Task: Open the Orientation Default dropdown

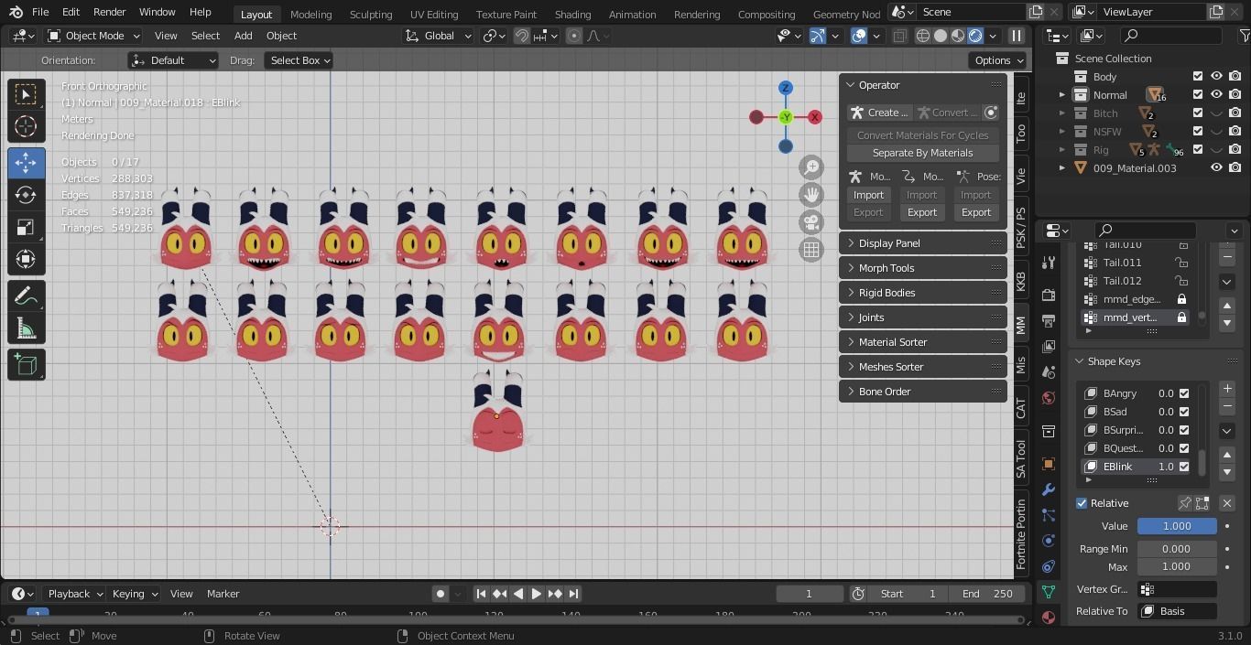Action: point(174,60)
